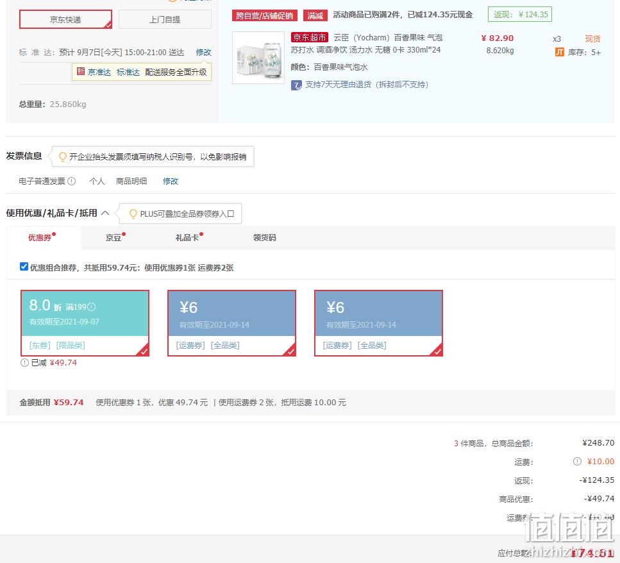Click the red 新 badge icon
This screenshot has width=620, height=563.
pyautogui.click(x=81, y=72)
